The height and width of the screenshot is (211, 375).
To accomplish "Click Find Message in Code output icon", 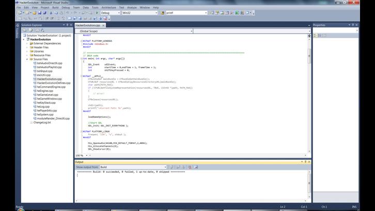I will tap(171, 167).
